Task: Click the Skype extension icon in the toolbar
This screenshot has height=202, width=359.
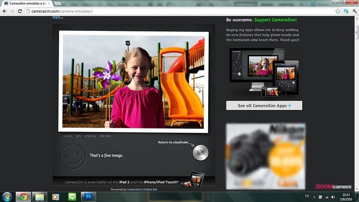Action: (346, 11)
